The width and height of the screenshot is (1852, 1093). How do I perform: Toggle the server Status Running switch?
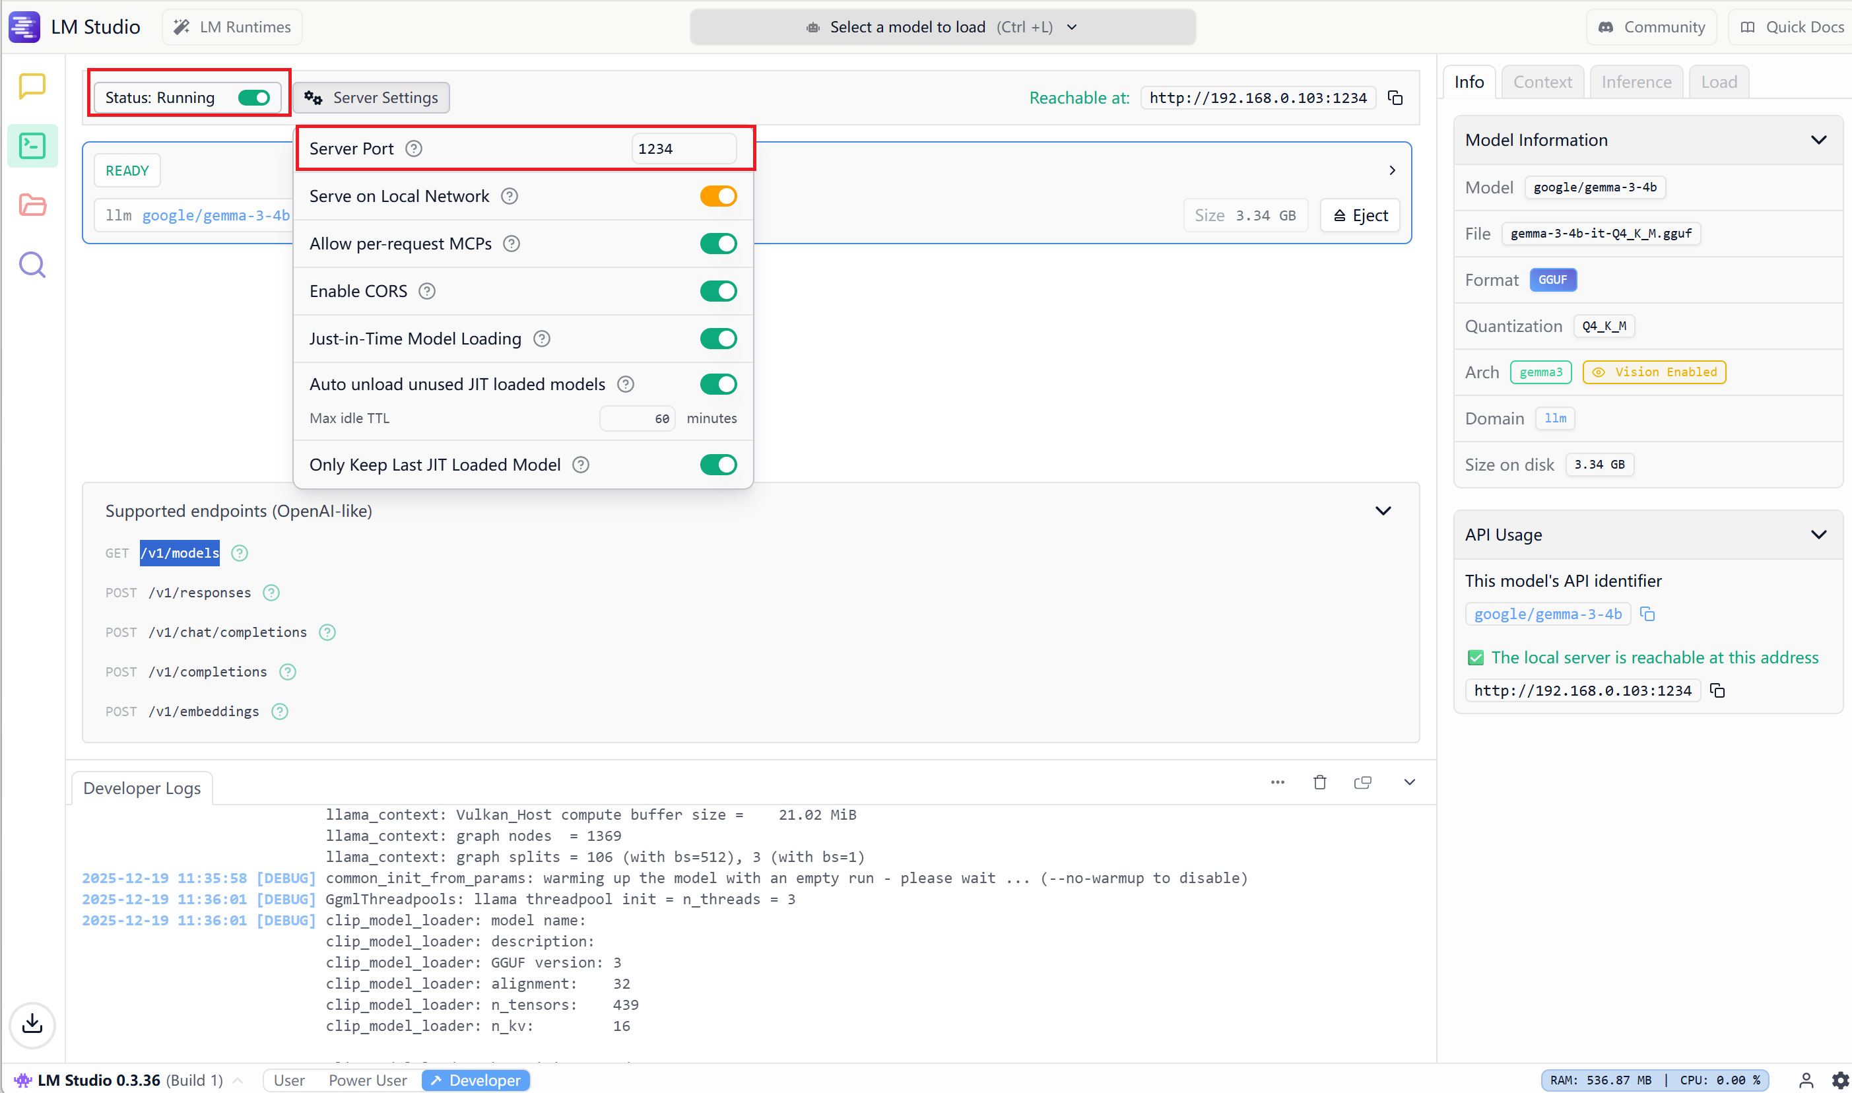pos(254,98)
